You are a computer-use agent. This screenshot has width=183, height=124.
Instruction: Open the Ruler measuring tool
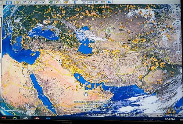(75, 2)
